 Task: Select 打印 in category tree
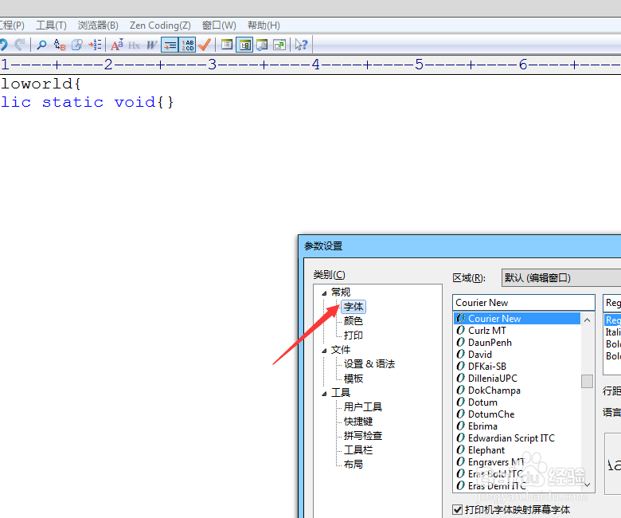coord(353,336)
